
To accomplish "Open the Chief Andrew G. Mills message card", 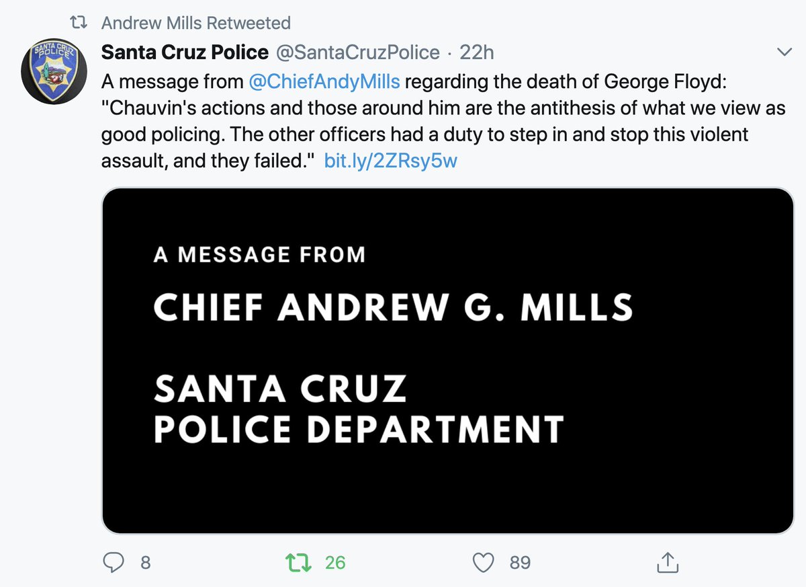I will [x=447, y=361].
